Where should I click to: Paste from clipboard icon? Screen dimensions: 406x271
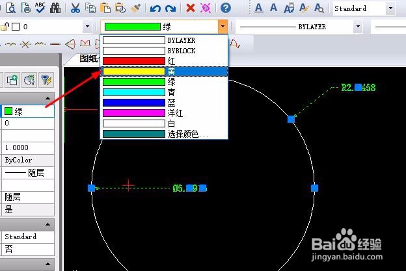105,8
